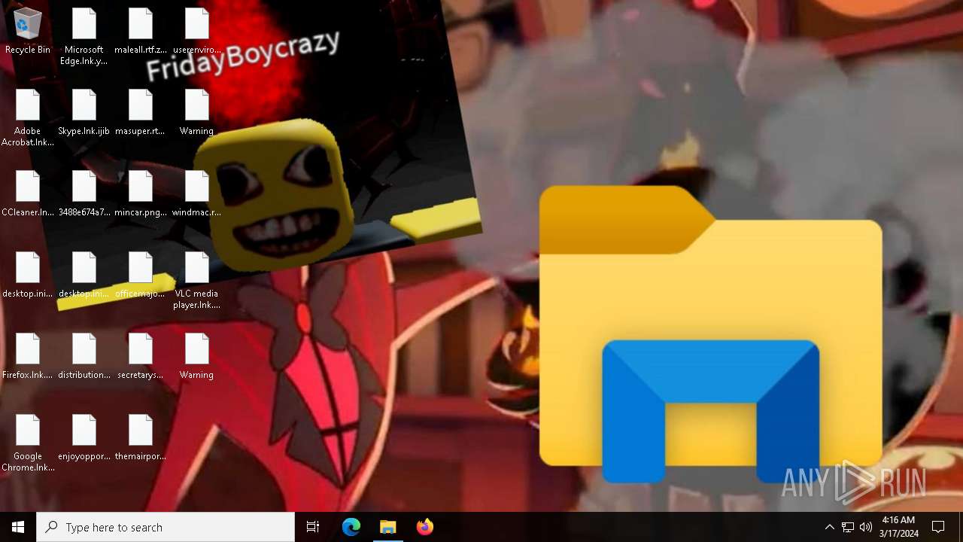The image size is (963, 542).
Task: Select the themairpor file icon
Action: click(141, 438)
